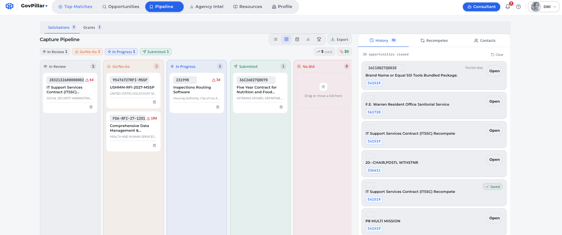Select the Solicitations tab

[x=62, y=27]
